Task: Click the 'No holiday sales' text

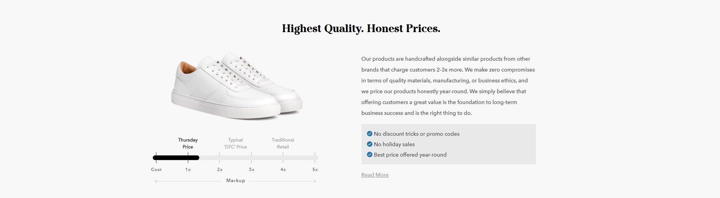Action: pyautogui.click(x=394, y=144)
